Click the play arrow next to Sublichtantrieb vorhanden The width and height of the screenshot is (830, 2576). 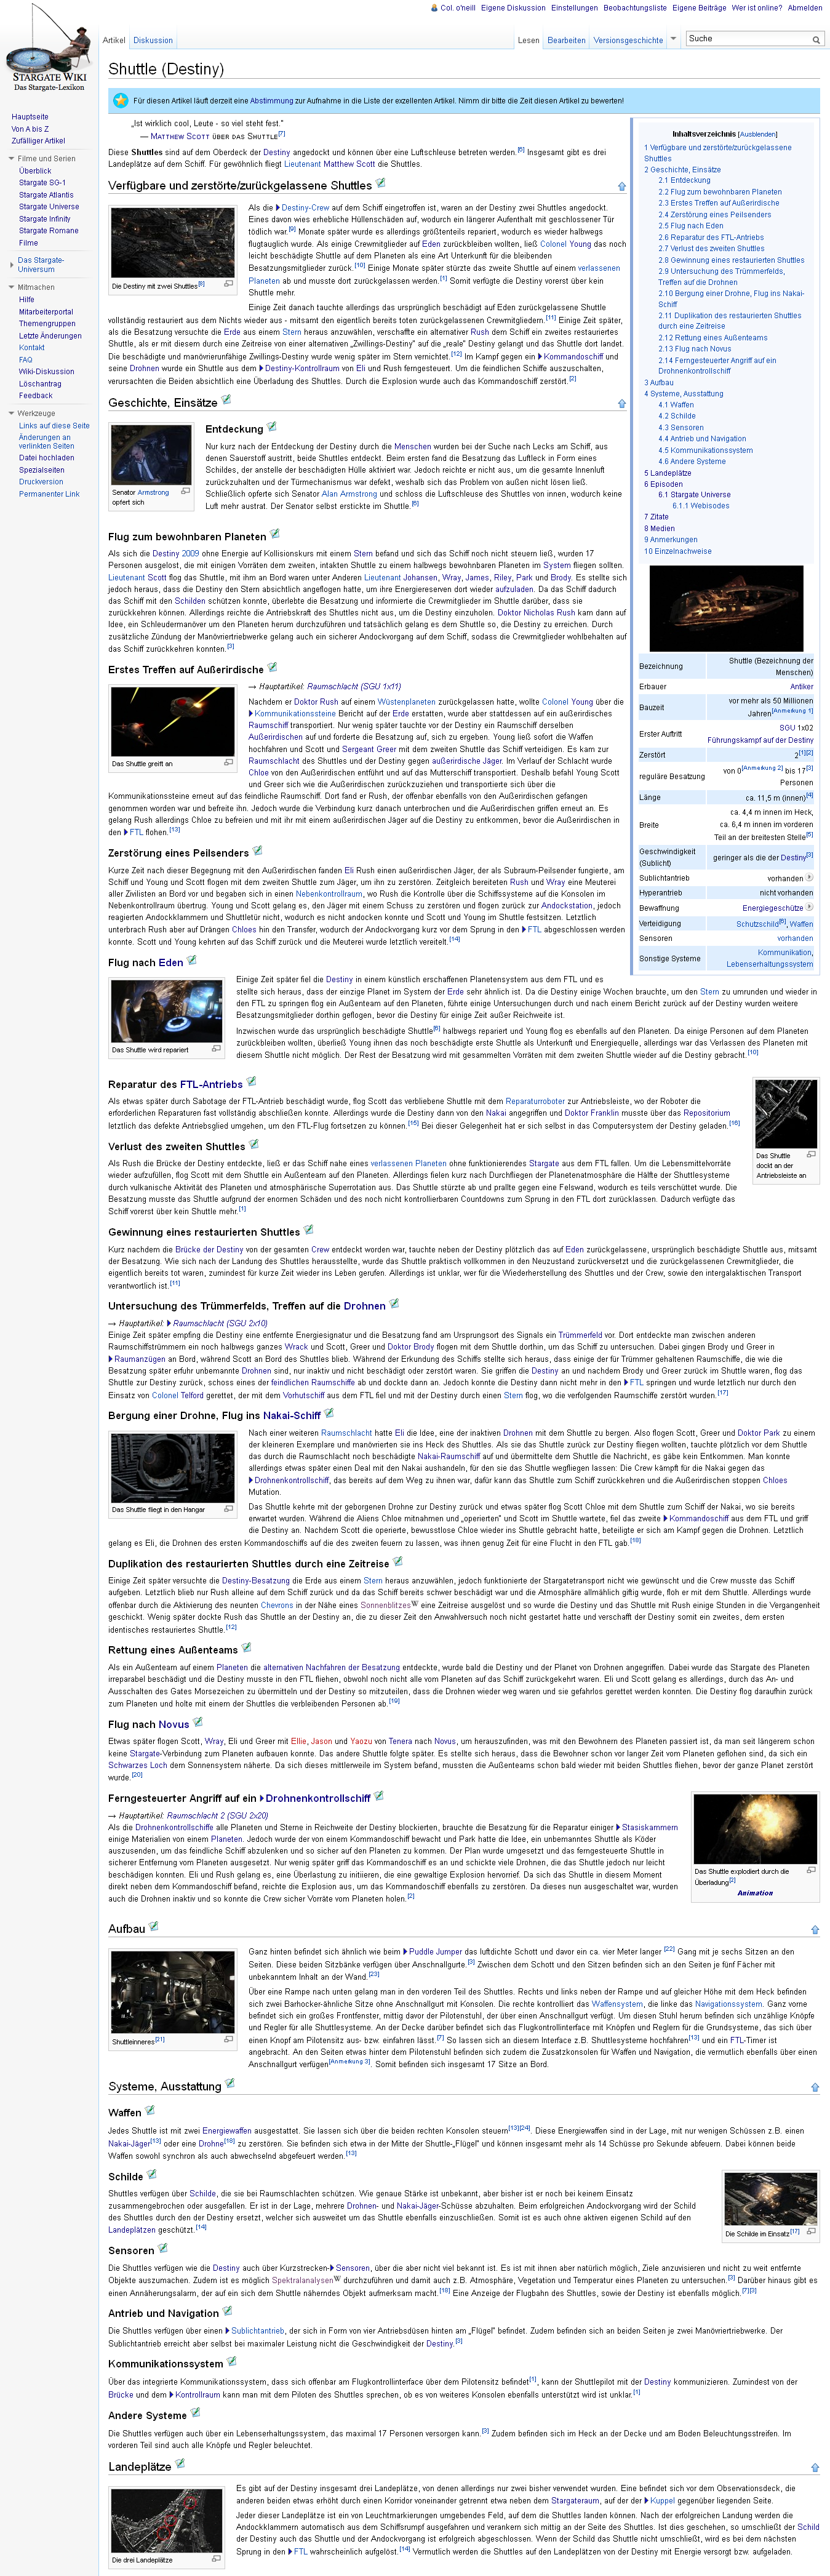pyautogui.click(x=809, y=878)
